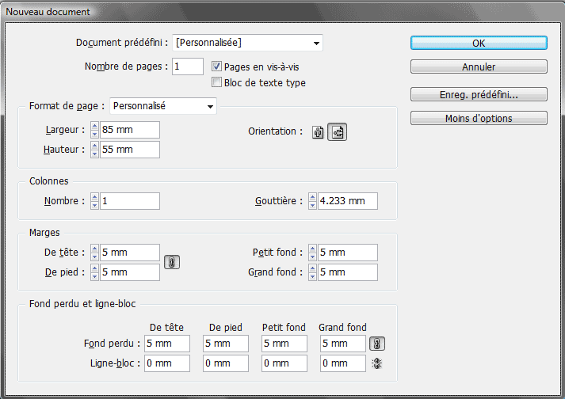Image resolution: width=565 pixels, height=399 pixels.
Task: Click the Ligne-bloc Grand fond field
Action: tap(342, 363)
